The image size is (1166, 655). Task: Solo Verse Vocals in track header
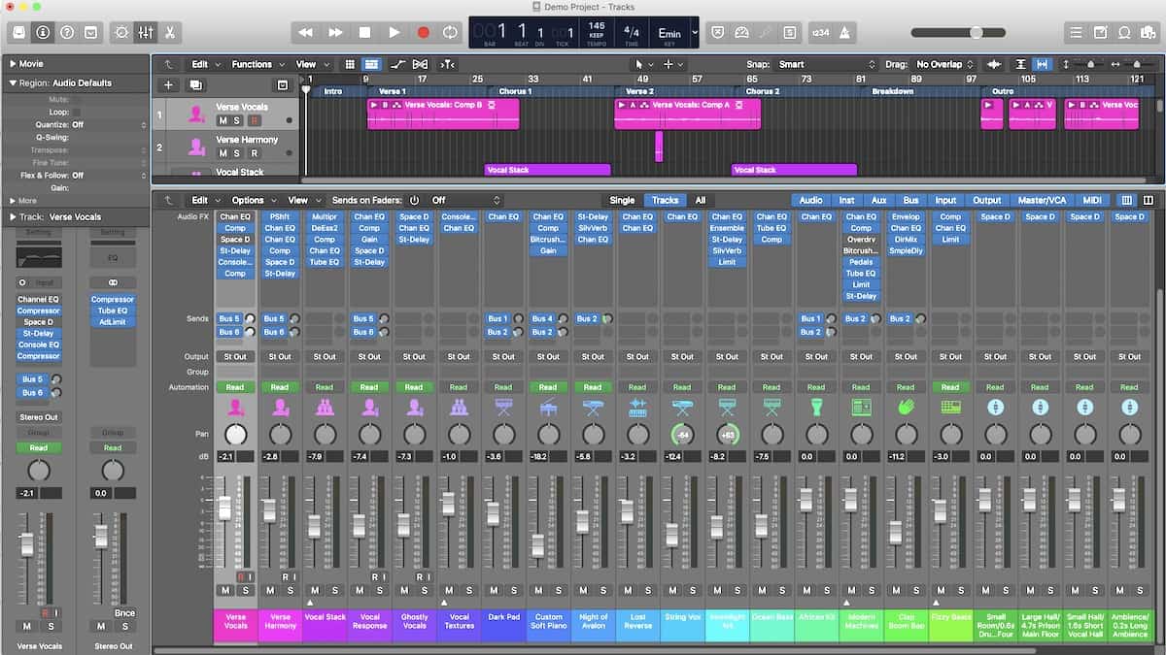tap(238, 120)
